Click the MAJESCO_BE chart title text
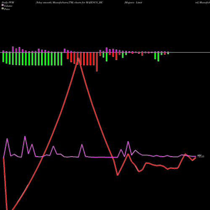Image resolution: width=210 pixels, height=210 pixels. (x=69, y=3)
